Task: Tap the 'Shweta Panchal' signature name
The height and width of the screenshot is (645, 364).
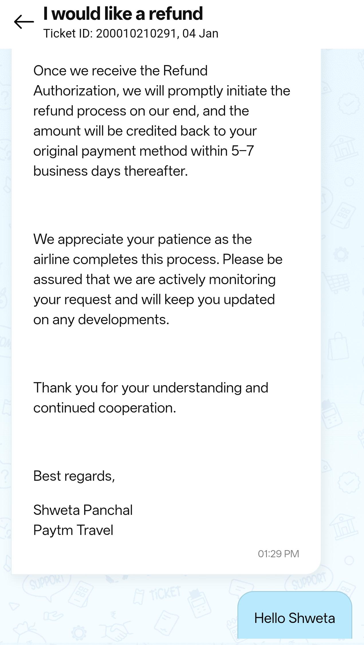Action: (x=83, y=510)
